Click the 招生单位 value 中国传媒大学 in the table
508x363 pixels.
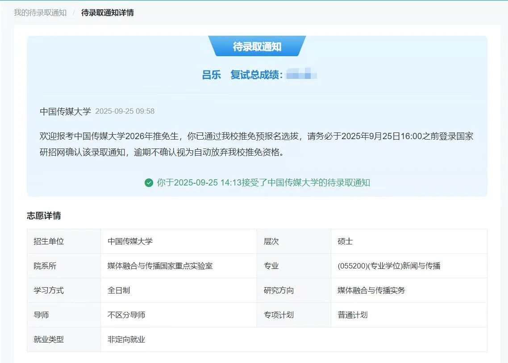point(130,241)
